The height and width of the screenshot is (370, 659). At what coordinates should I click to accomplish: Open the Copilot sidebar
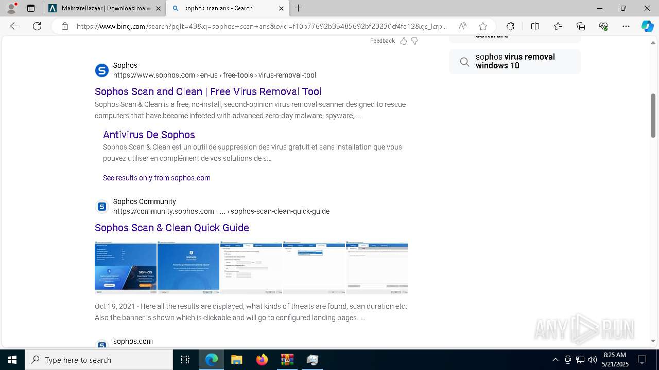coord(647,26)
